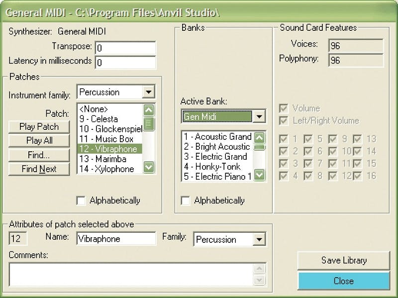Toggle channel 3 checkbox

click(x=284, y=164)
